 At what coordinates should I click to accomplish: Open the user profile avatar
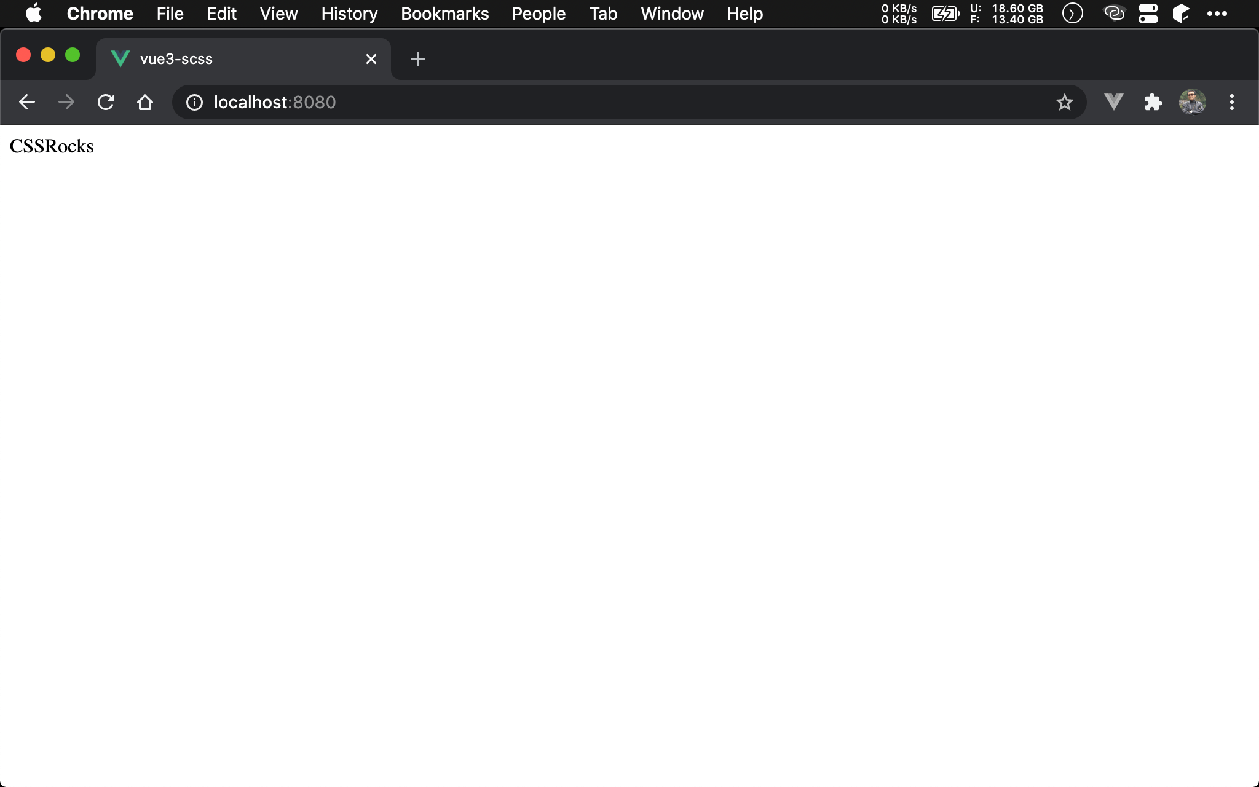point(1192,102)
